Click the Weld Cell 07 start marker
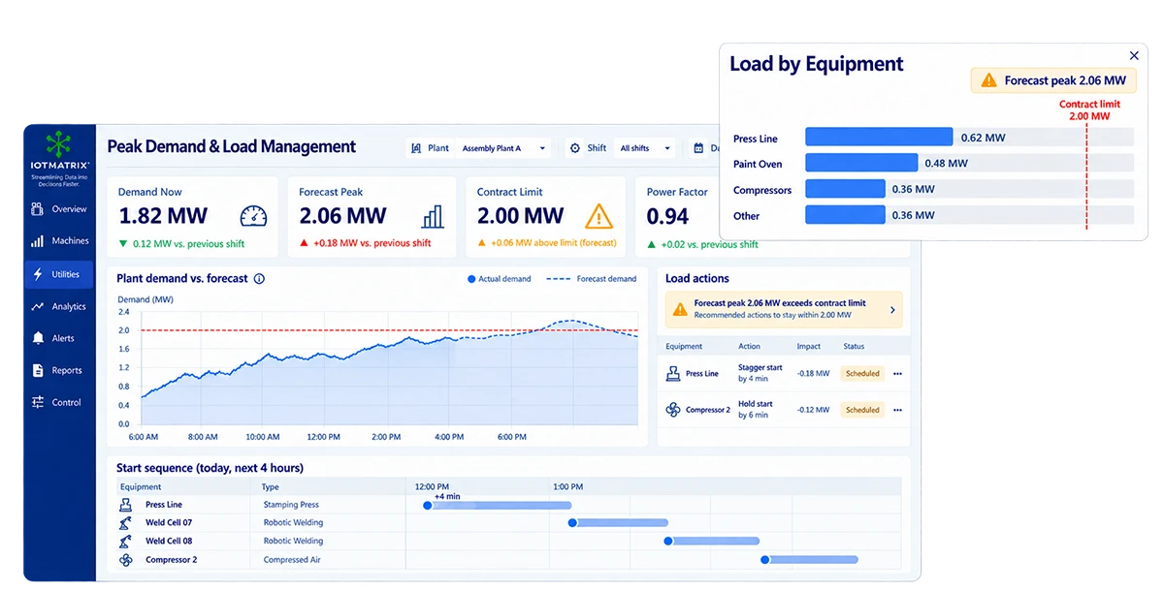This screenshot has height=591, width=1164. 572,523
